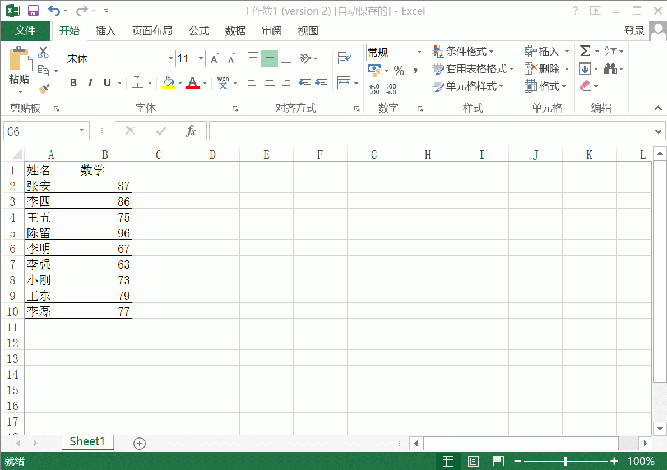The width and height of the screenshot is (667, 470).
Task: Toggle italic formatting
Action: click(x=90, y=82)
